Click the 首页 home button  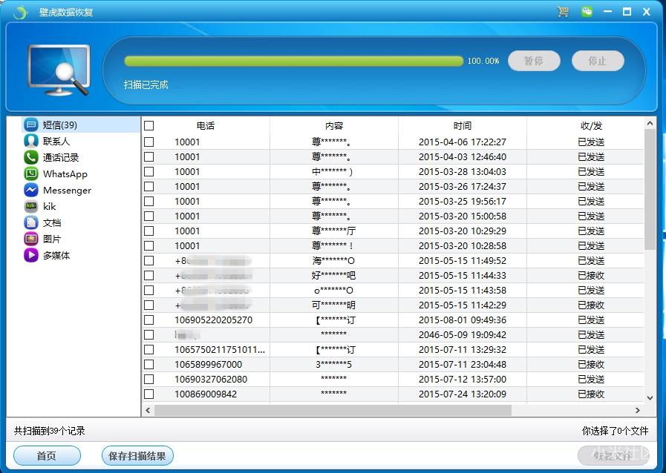coord(47,456)
